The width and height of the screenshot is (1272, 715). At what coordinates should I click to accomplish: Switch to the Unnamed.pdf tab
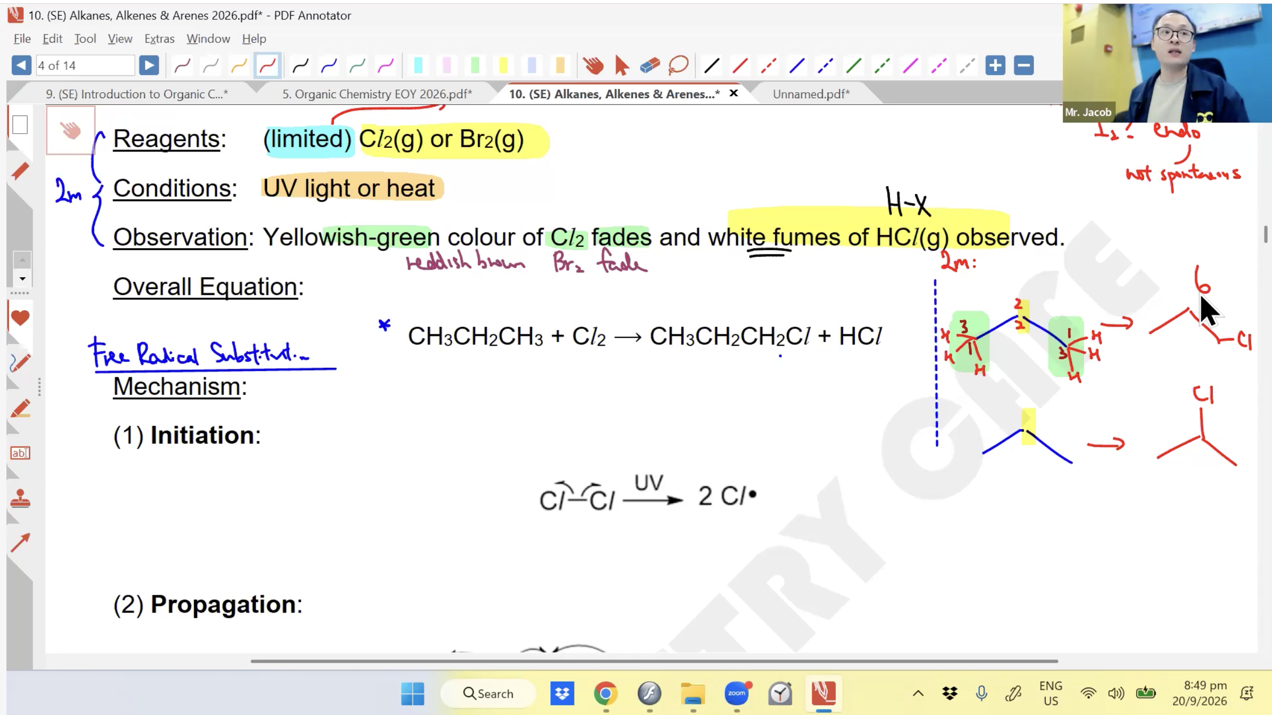point(811,94)
